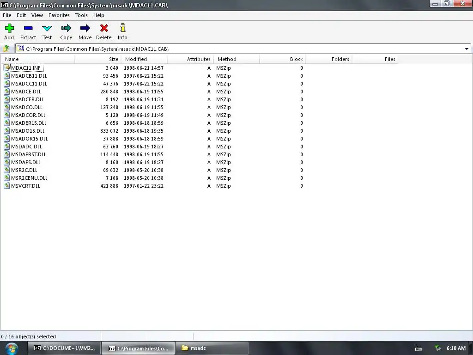Click the Windows Start orb
The height and width of the screenshot is (355, 473).
(12, 349)
